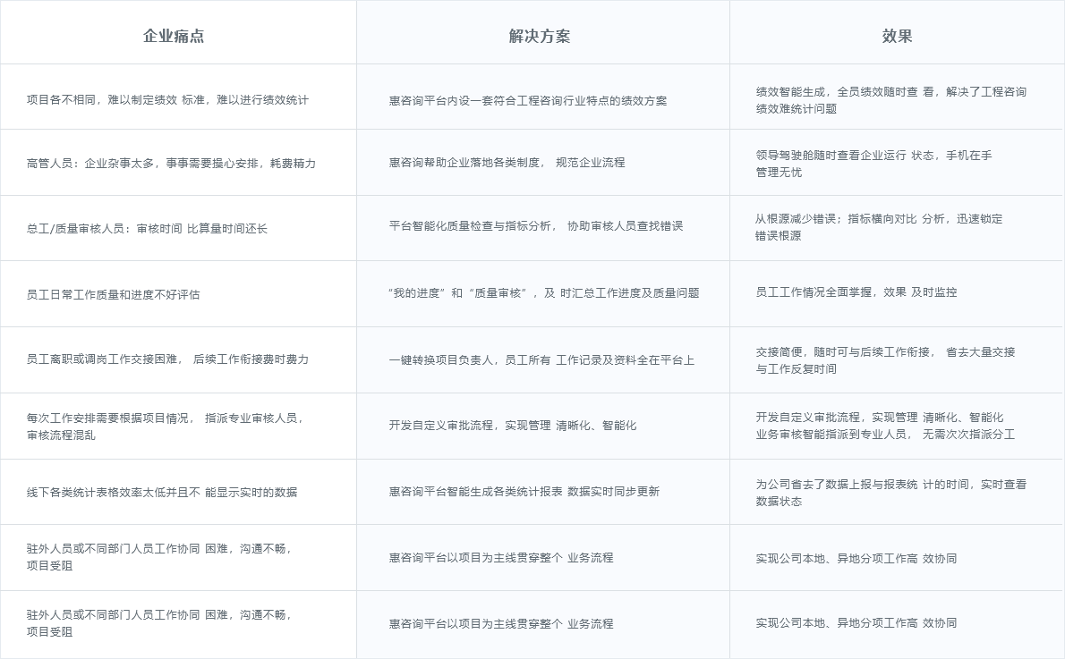Image resolution: width=1065 pixels, height=659 pixels.
Task: Click the 解决方案 column header
Action: coord(539,36)
